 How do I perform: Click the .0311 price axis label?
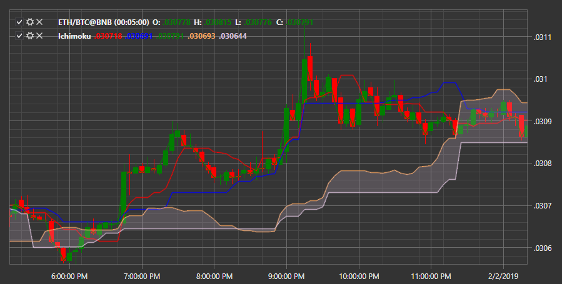(x=543, y=37)
